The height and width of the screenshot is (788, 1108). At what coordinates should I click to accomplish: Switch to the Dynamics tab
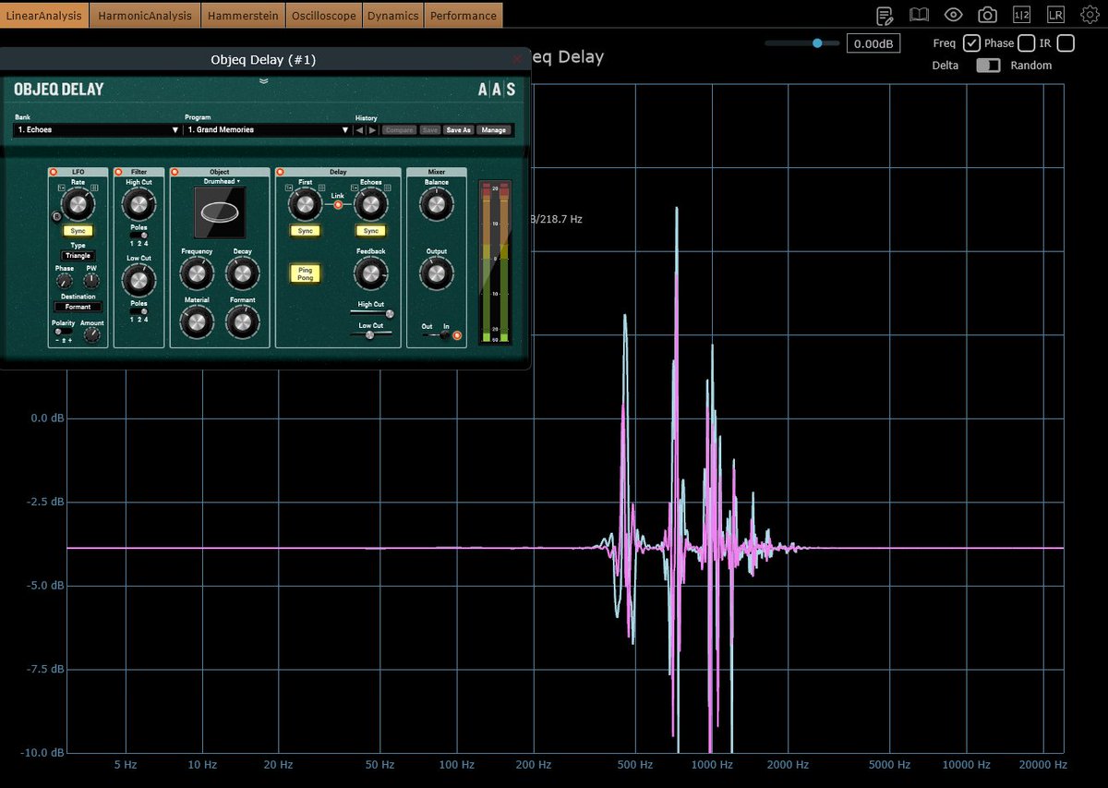(392, 15)
